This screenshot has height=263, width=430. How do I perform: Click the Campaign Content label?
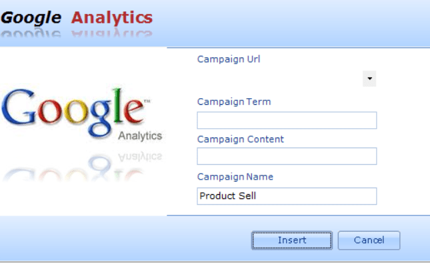pyautogui.click(x=241, y=140)
